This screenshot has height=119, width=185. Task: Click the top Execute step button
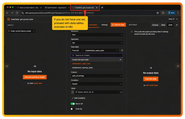(x=118, y=25)
